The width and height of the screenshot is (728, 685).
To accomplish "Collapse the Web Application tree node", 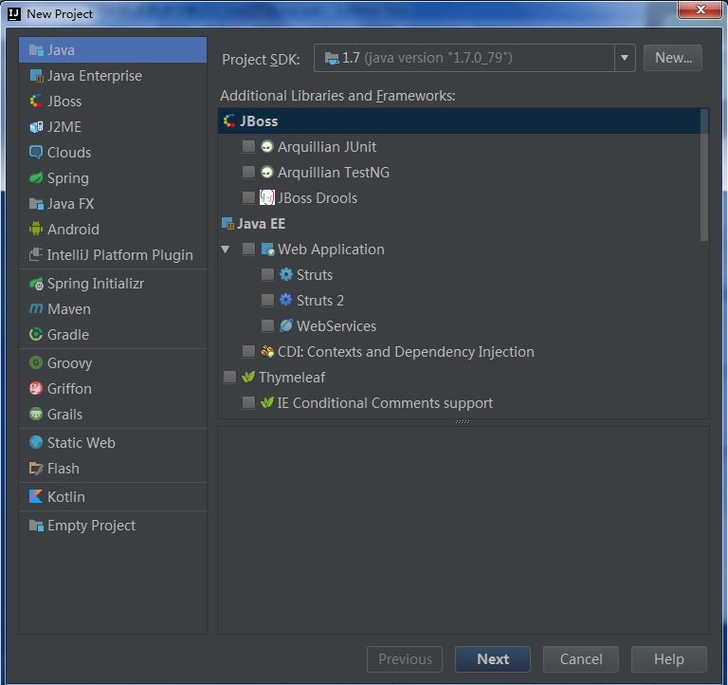I will point(226,250).
